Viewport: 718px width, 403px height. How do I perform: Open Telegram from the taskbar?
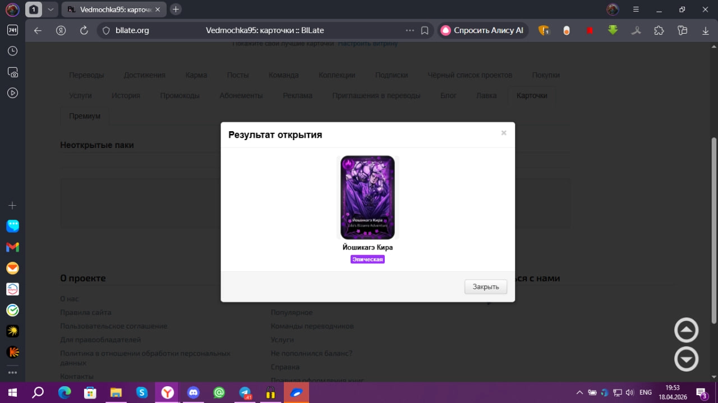point(245,392)
